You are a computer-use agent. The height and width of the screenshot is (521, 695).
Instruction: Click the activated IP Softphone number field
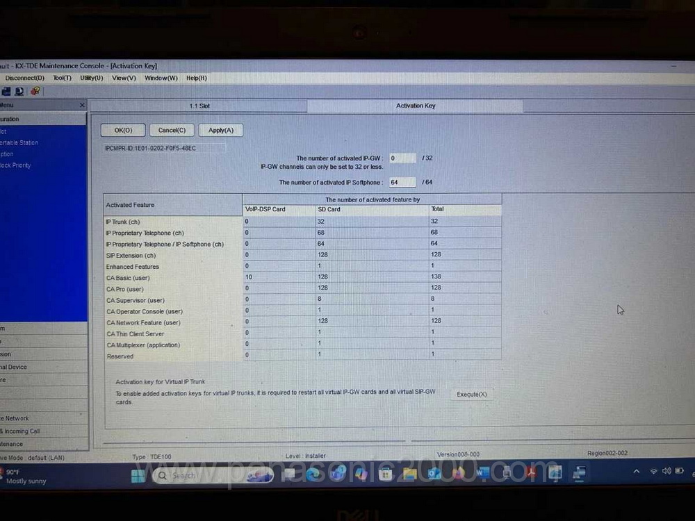[x=402, y=182]
